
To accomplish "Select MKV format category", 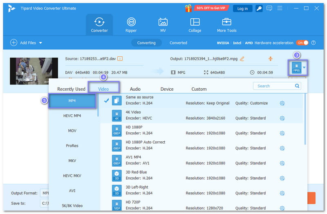I will tap(72, 160).
